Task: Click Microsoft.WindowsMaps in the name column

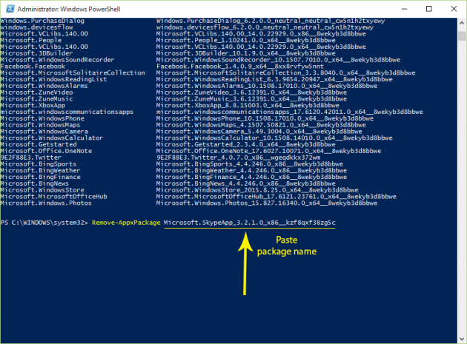Action: [40, 125]
